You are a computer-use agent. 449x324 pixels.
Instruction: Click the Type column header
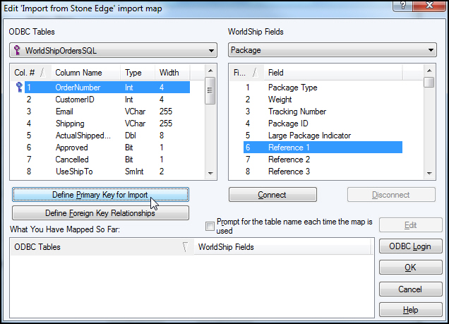click(138, 73)
